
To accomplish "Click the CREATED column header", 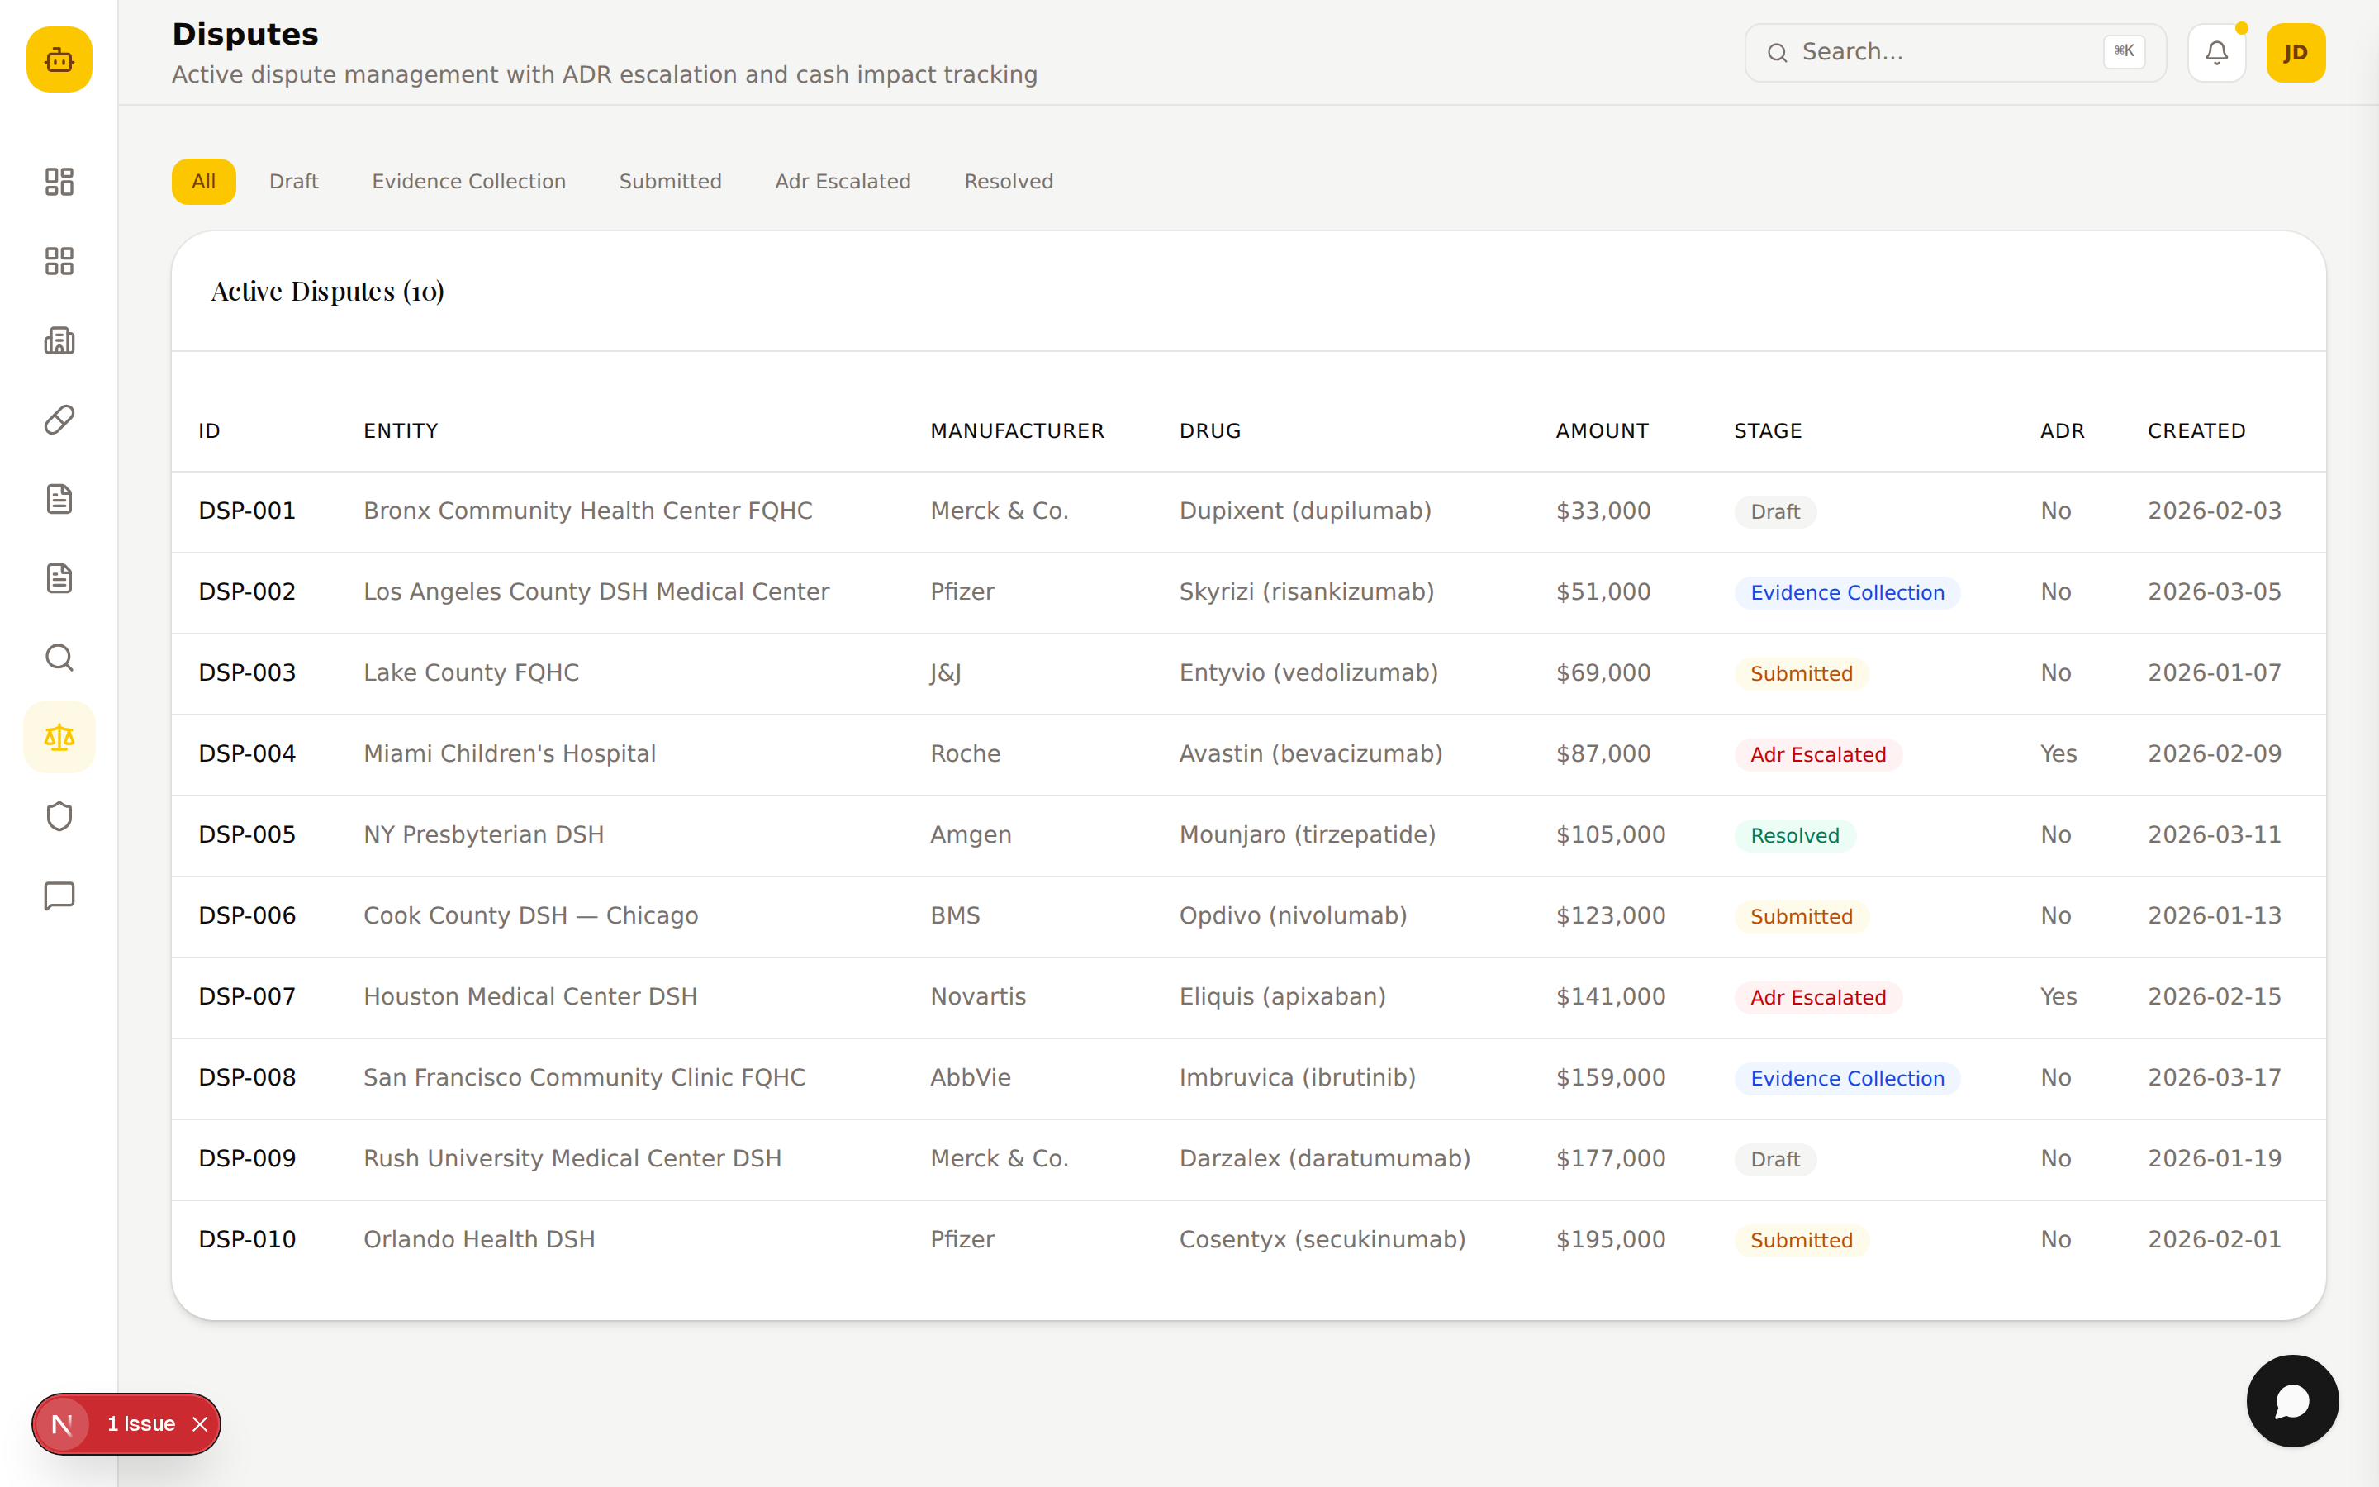I will (x=2196, y=430).
